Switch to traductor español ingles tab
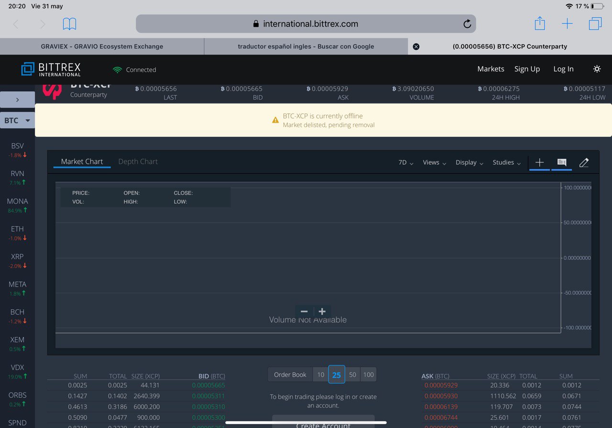612x428 pixels. click(306, 46)
